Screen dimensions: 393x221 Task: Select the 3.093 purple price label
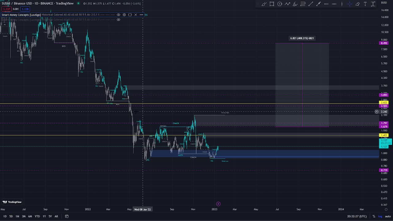[384, 95]
